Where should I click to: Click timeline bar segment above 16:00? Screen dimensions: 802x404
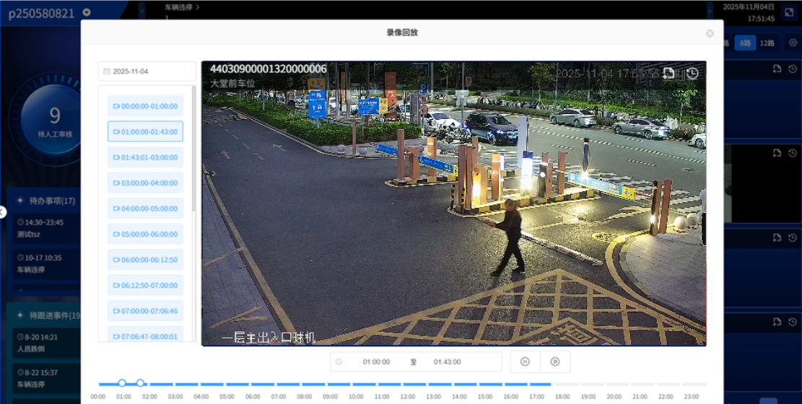pyautogui.click(x=516, y=384)
